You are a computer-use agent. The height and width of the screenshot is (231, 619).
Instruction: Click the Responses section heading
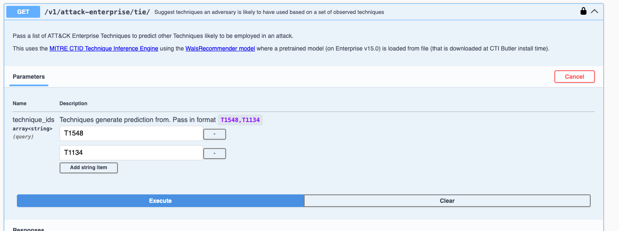[x=28, y=229]
